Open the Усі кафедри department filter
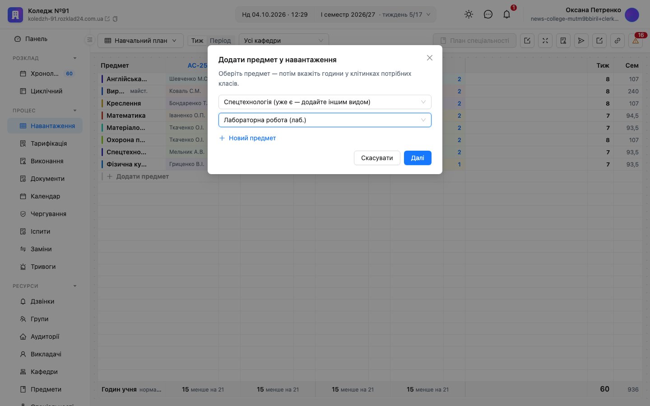 tap(283, 41)
